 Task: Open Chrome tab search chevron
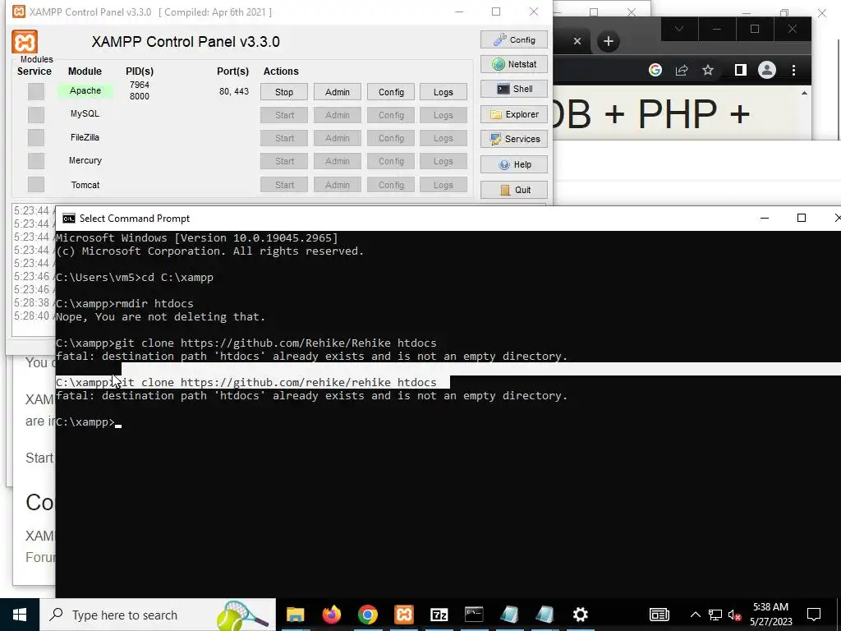679,29
